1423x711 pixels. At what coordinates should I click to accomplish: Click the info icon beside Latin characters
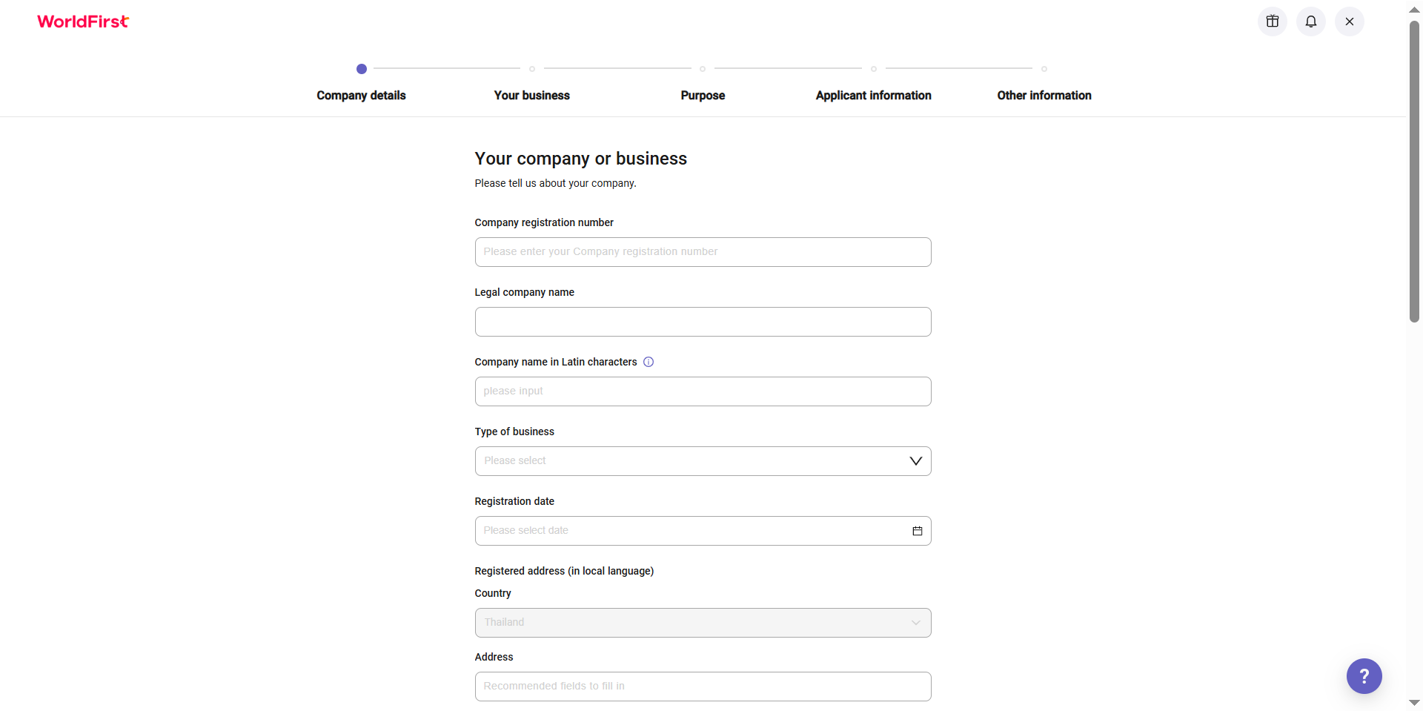(x=649, y=362)
